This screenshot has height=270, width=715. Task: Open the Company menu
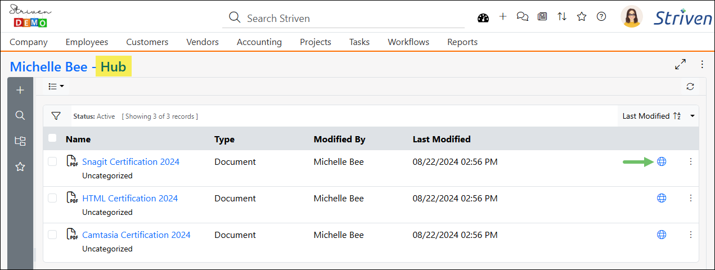[x=29, y=42]
